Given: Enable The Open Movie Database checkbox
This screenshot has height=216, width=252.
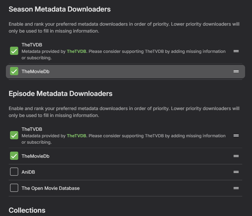Looking at the screenshot, I should tap(14, 188).
